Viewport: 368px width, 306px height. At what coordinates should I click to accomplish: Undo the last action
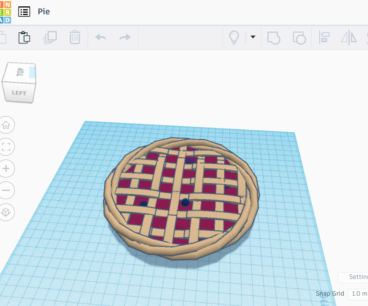pos(100,37)
